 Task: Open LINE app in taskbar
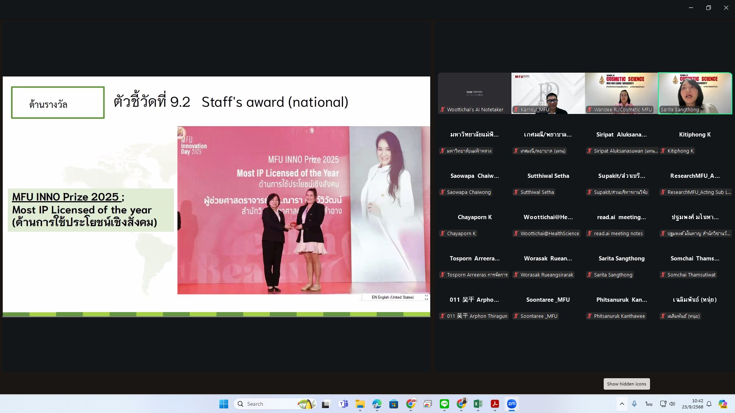click(444, 404)
